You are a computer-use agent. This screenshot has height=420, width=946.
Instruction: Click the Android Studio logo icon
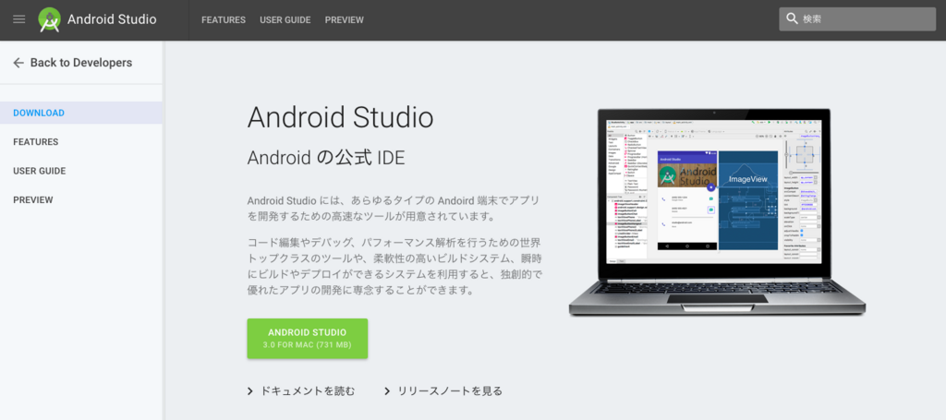(50, 20)
